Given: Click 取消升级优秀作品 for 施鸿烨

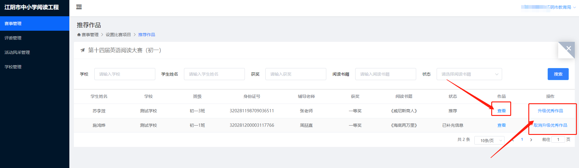Looking at the screenshot, I should click(x=550, y=125).
